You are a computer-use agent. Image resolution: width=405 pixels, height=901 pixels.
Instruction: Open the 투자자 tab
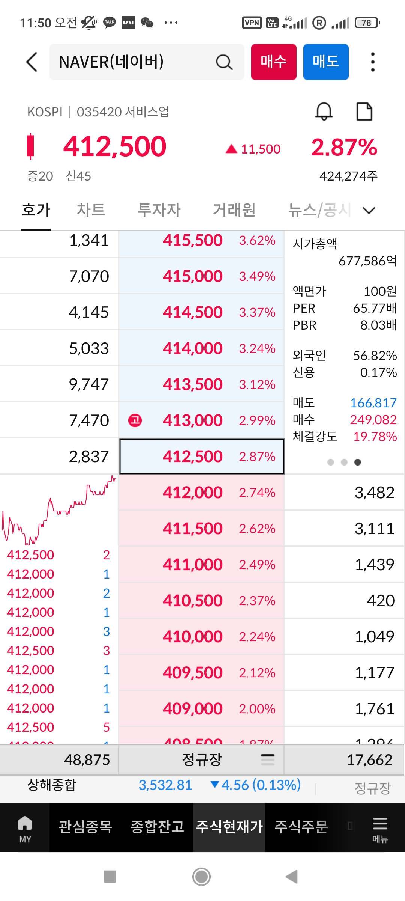tap(159, 210)
